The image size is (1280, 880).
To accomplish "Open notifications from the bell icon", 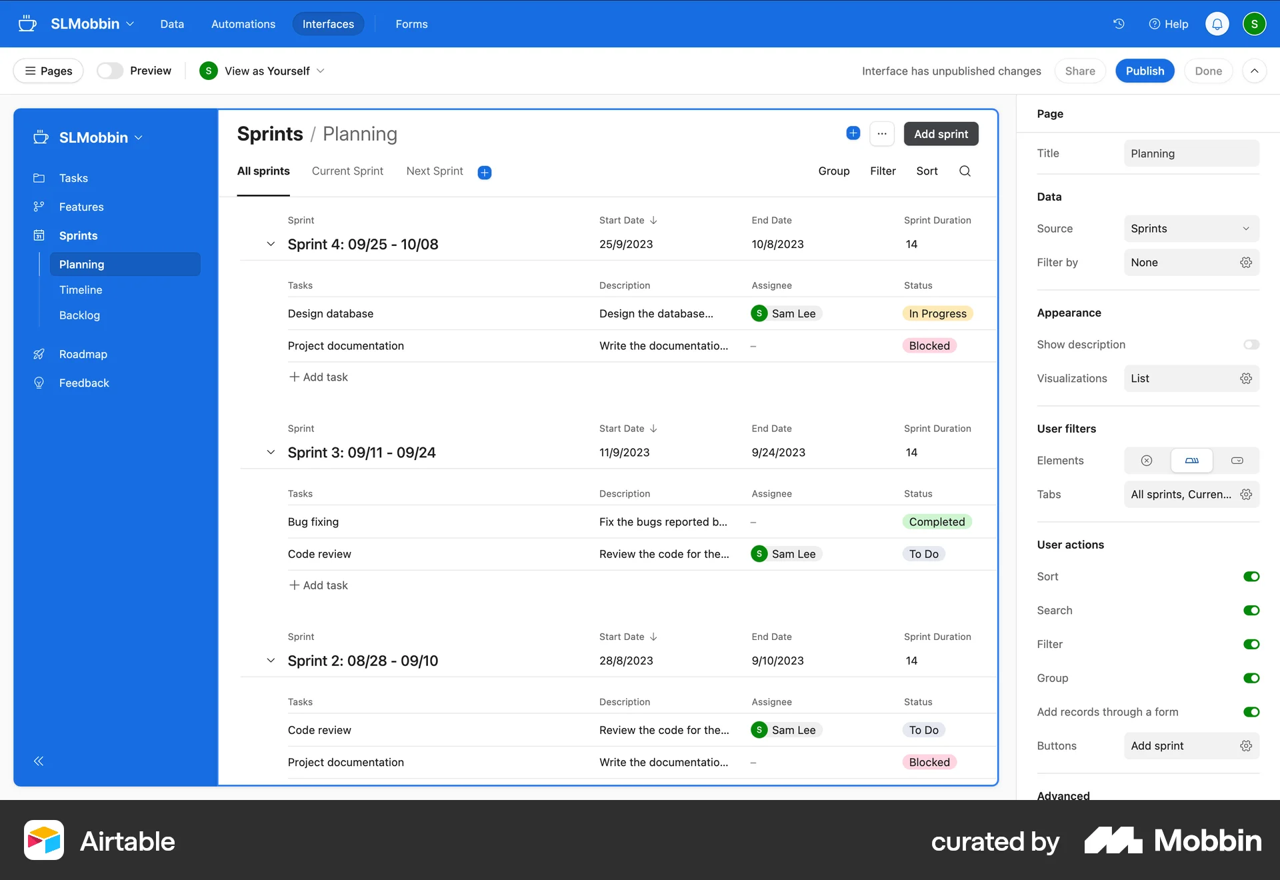I will (x=1216, y=23).
